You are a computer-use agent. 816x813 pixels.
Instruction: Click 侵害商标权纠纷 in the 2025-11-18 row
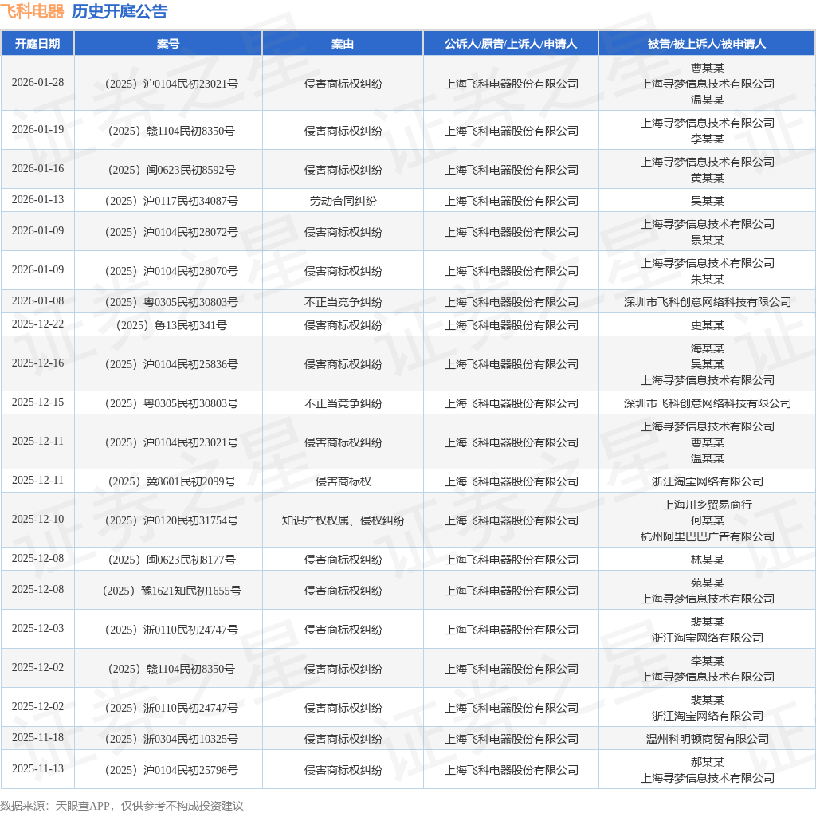pos(343,739)
